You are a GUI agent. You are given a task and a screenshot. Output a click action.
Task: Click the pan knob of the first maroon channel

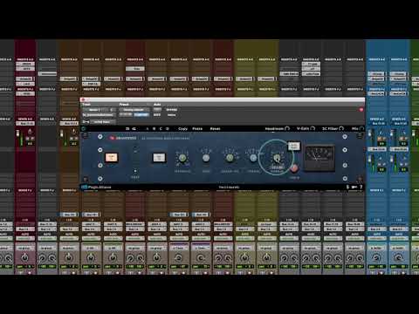25,258
